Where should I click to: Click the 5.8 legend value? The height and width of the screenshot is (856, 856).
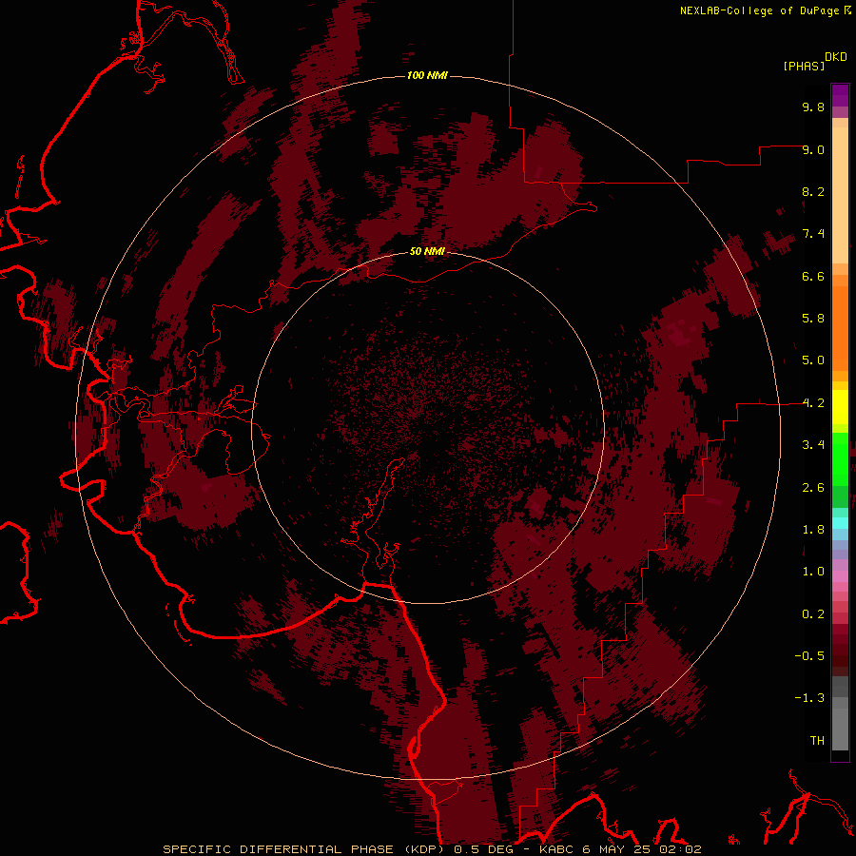(813, 319)
